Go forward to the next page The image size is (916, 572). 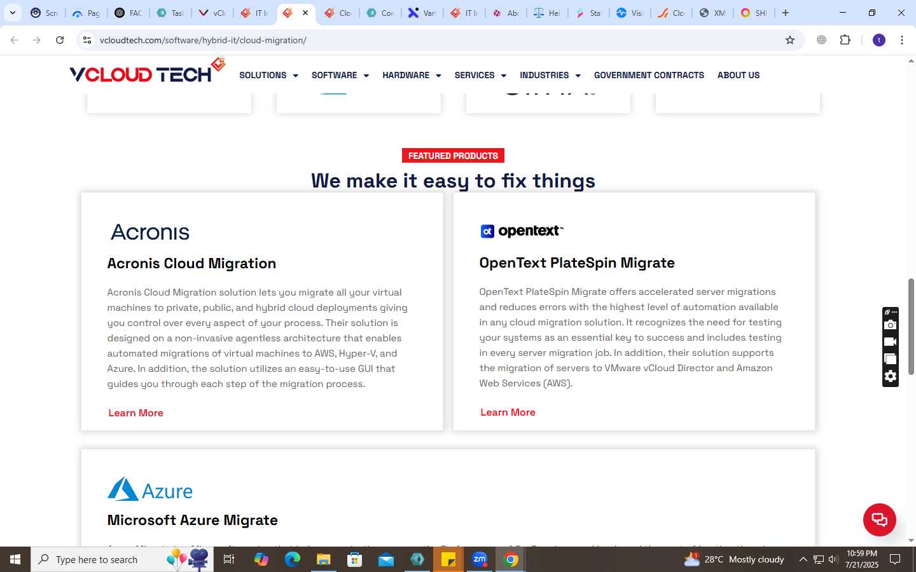pyautogui.click(x=37, y=40)
